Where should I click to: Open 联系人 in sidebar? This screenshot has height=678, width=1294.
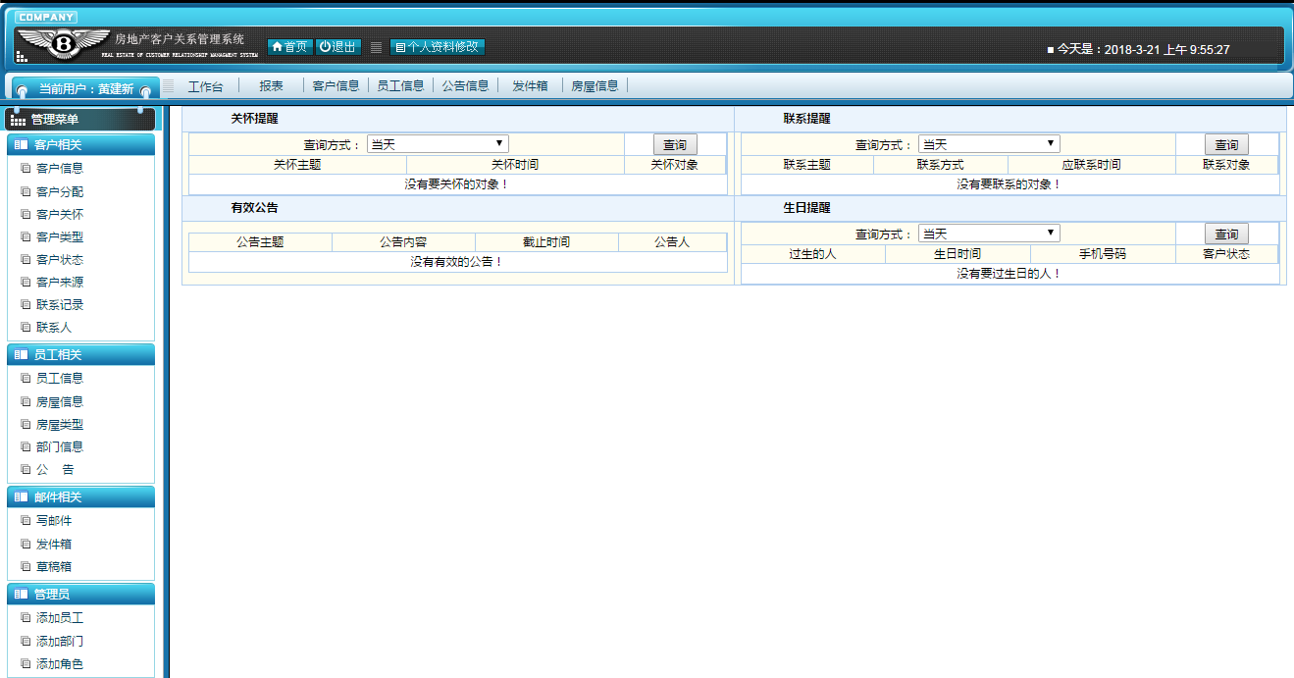point(54,328)
